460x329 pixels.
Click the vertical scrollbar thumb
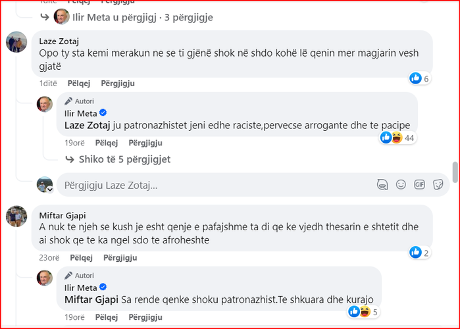[x=455, y=171]
